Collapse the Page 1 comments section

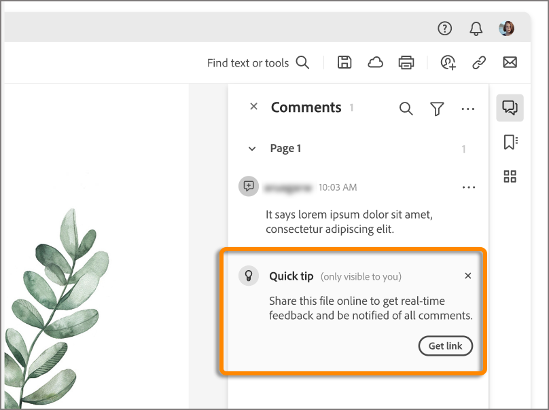(x=252, y=149)
